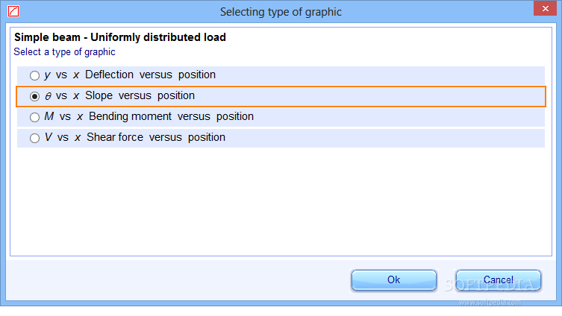Screen dimensions: 562x316
Task: Click the empty white area below the options
Action: point(281,201)
